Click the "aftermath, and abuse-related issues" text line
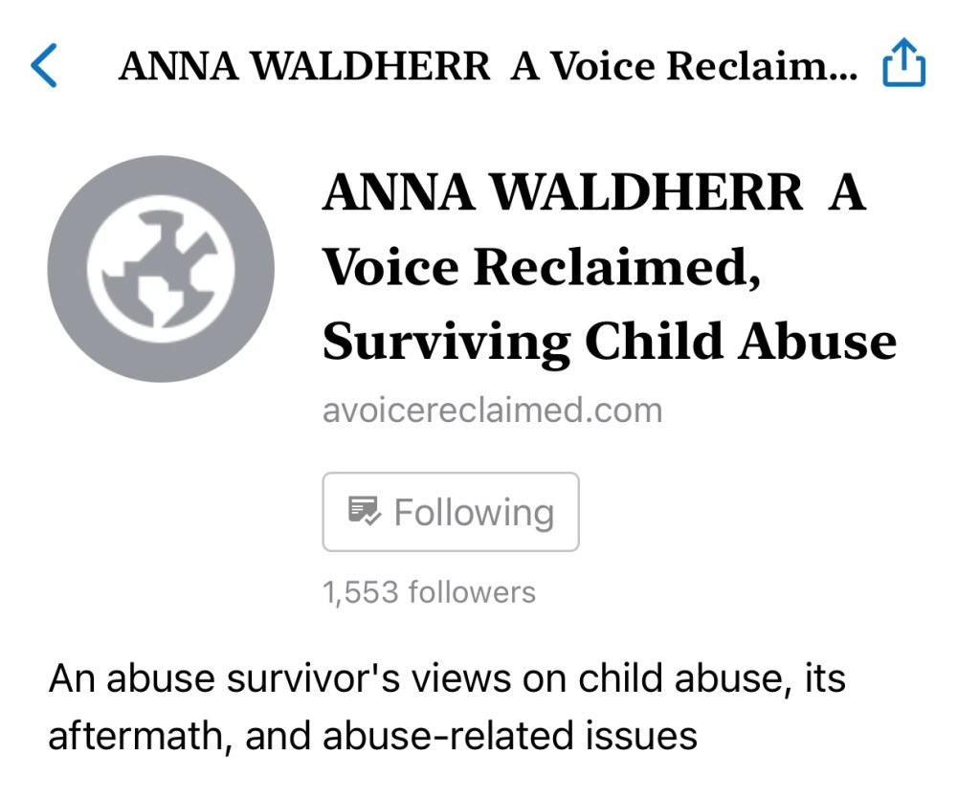The height and width of the screenshot is (799, 980). click(x=372, y=736)
